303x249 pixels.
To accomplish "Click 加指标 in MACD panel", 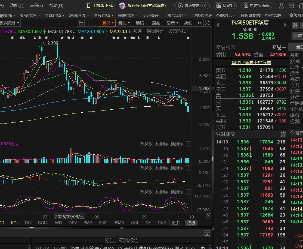I will [162, 168].
